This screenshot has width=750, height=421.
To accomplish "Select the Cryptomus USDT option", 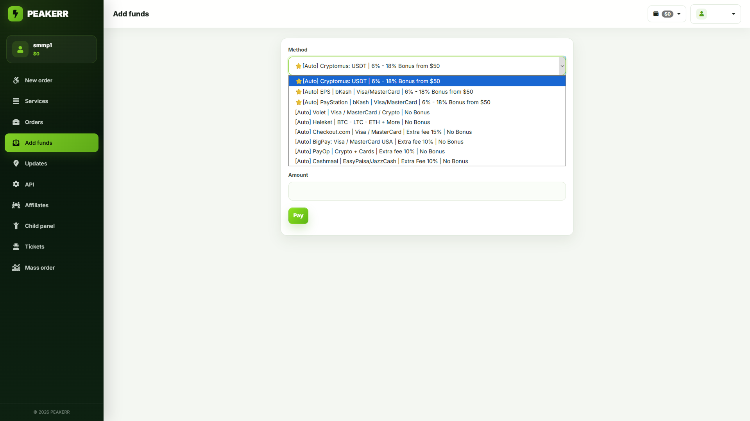I will point(427,81).
